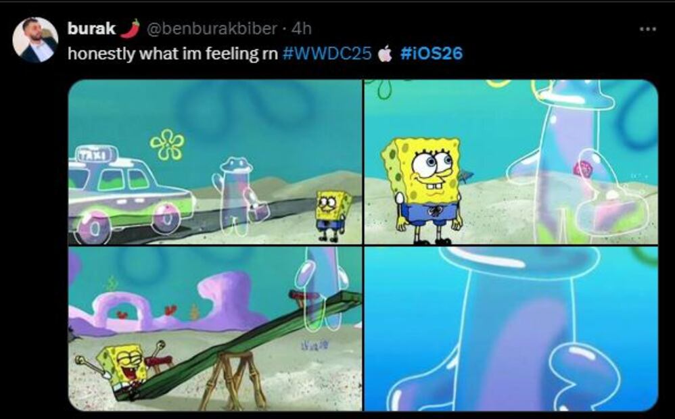Click the small SpongeBob in the taxi image

click(x=332, y=216)
